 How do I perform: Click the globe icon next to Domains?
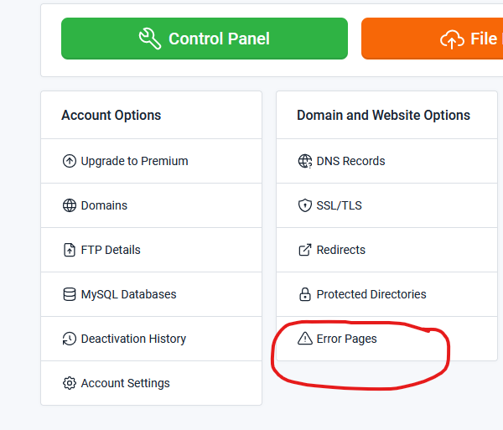click(x=70, y=205)
